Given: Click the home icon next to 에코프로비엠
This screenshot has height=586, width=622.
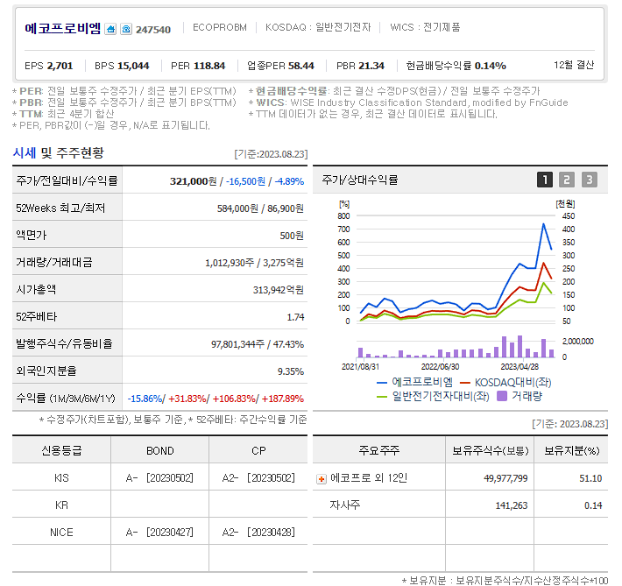Looking at the screenshot, I should click(x=110, y=29).
